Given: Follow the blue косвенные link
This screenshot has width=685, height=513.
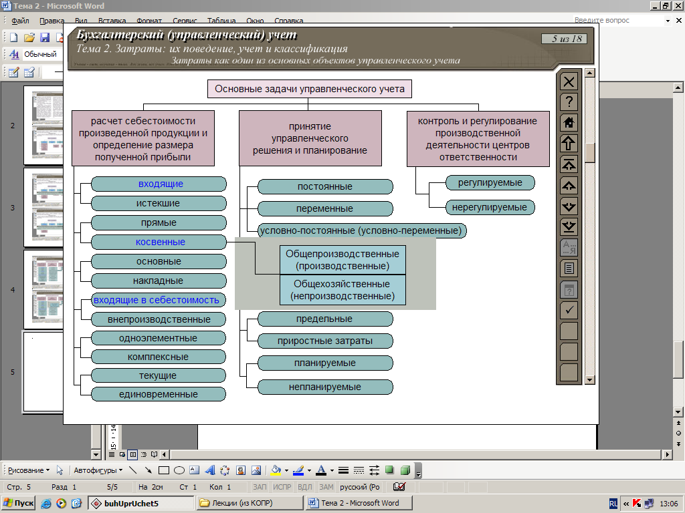Looking at the screenshot, I should tap(161, 242).
